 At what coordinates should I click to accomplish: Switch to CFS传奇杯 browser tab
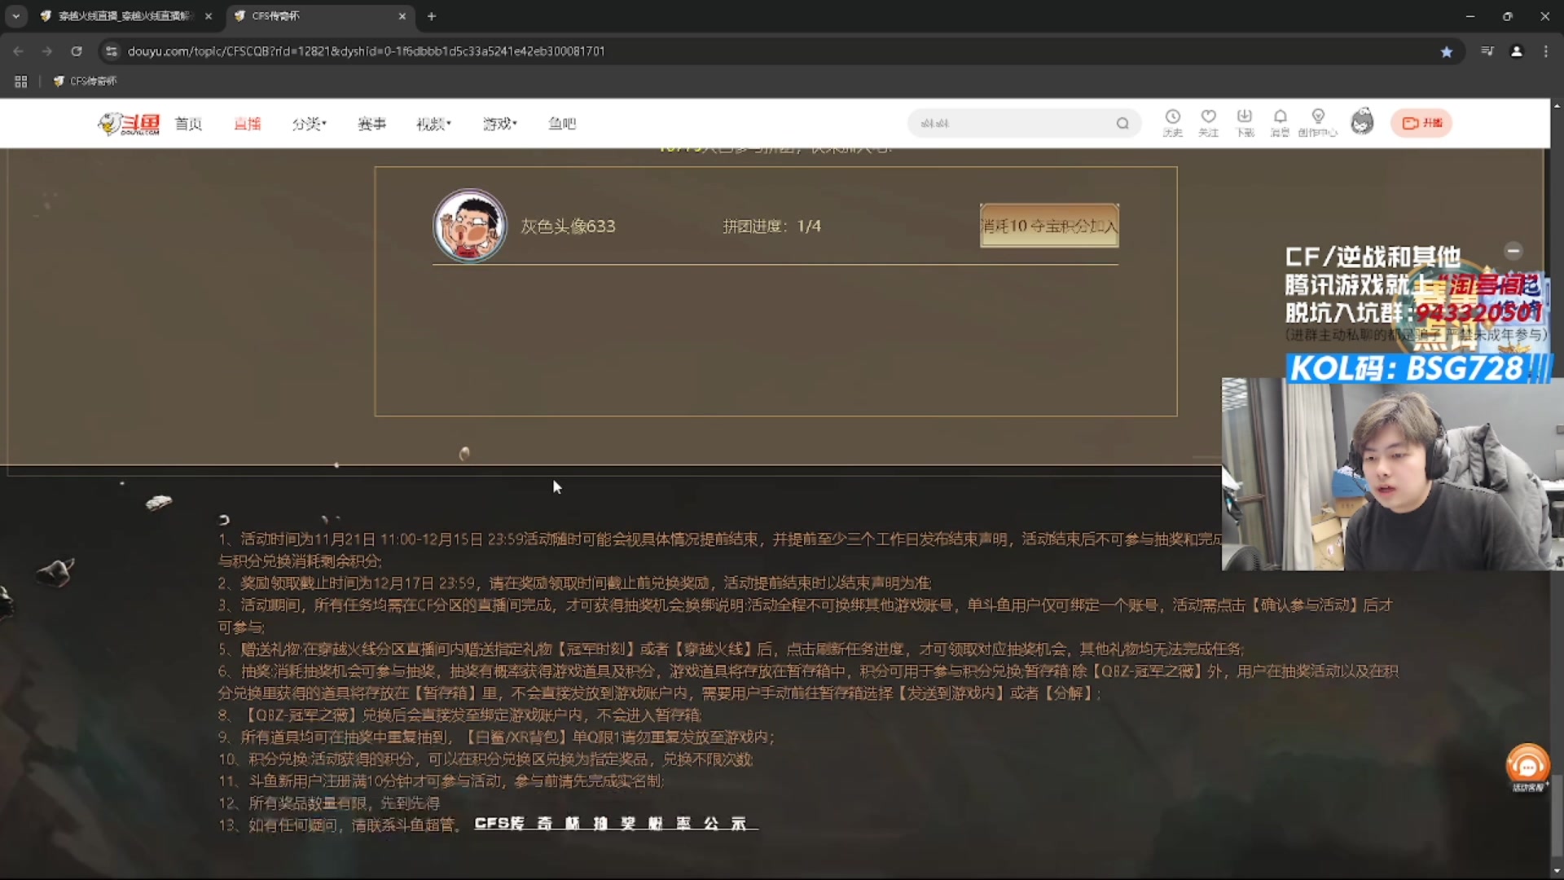click(319, 16)
